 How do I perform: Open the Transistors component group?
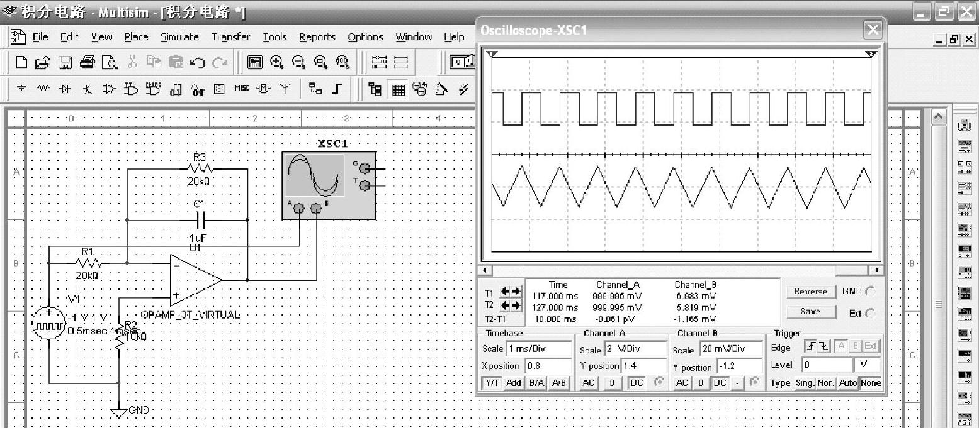click(x=87, y=89)
